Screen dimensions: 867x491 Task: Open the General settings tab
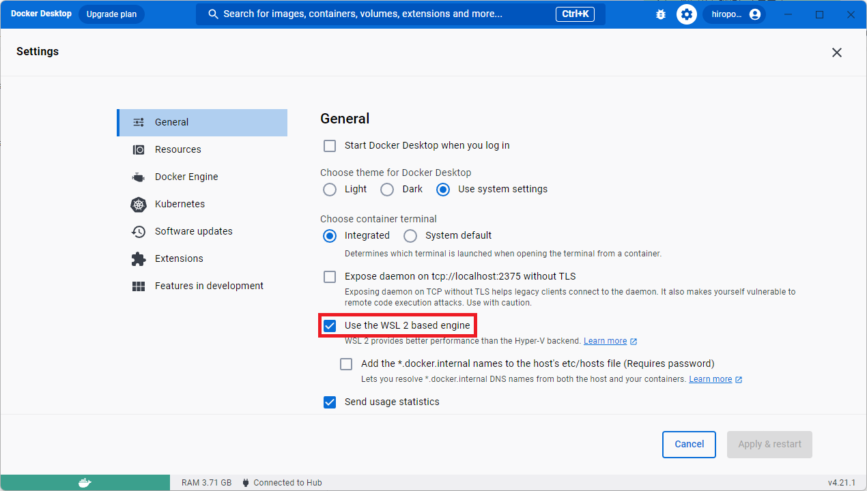pos(202,123)
